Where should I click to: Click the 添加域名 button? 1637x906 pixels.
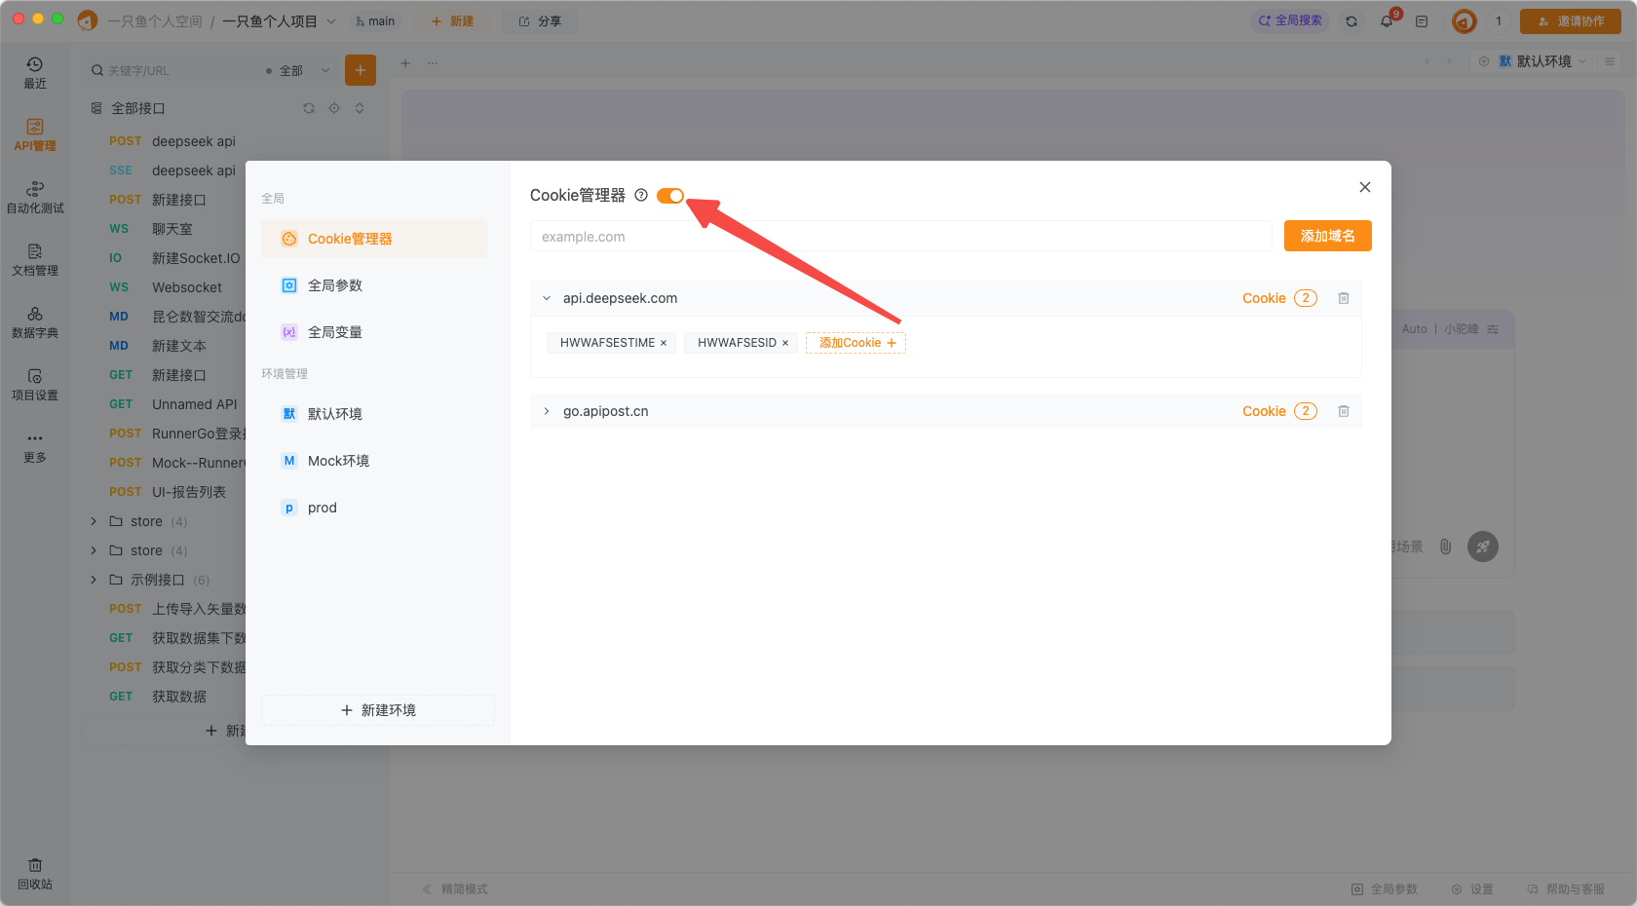click(x=1327, y=236)
